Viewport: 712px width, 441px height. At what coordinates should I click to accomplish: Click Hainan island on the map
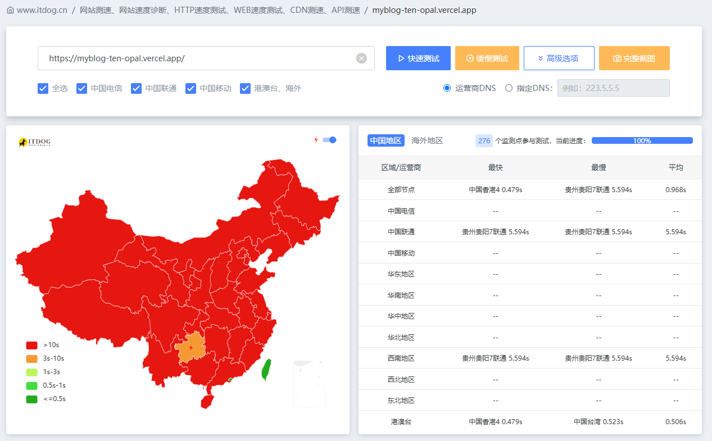tap(207, 401)
